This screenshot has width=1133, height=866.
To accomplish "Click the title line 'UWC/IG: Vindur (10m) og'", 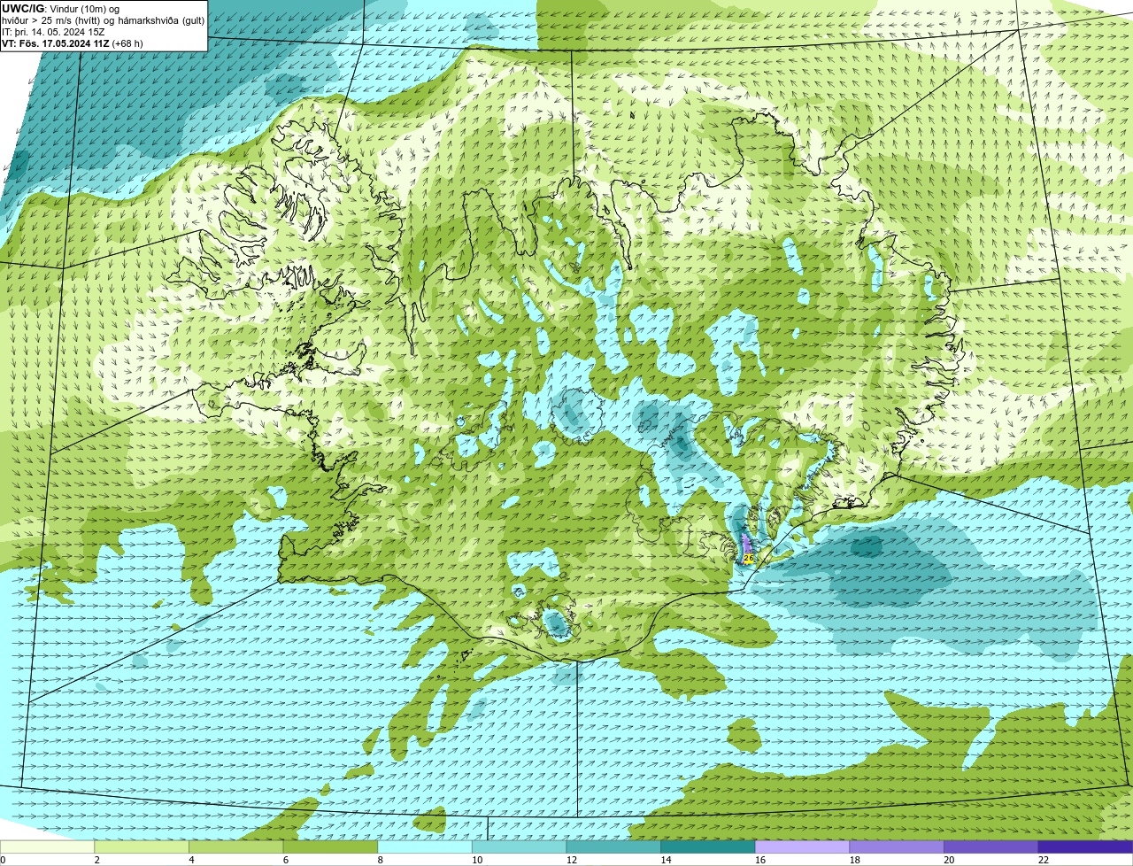I will [x=61, y=9].
